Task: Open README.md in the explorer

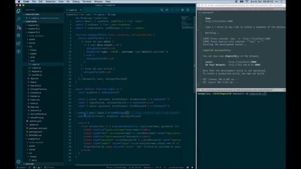Action: click(x=35, y=135)
